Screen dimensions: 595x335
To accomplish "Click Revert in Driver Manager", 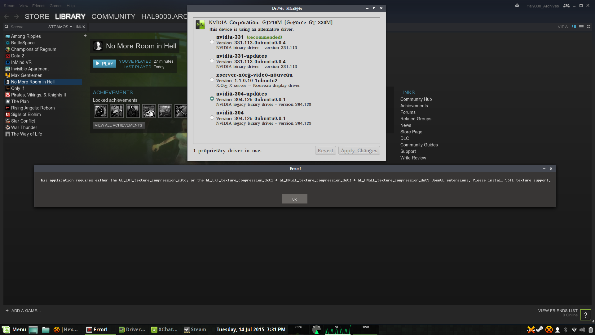I will point(325,151).
